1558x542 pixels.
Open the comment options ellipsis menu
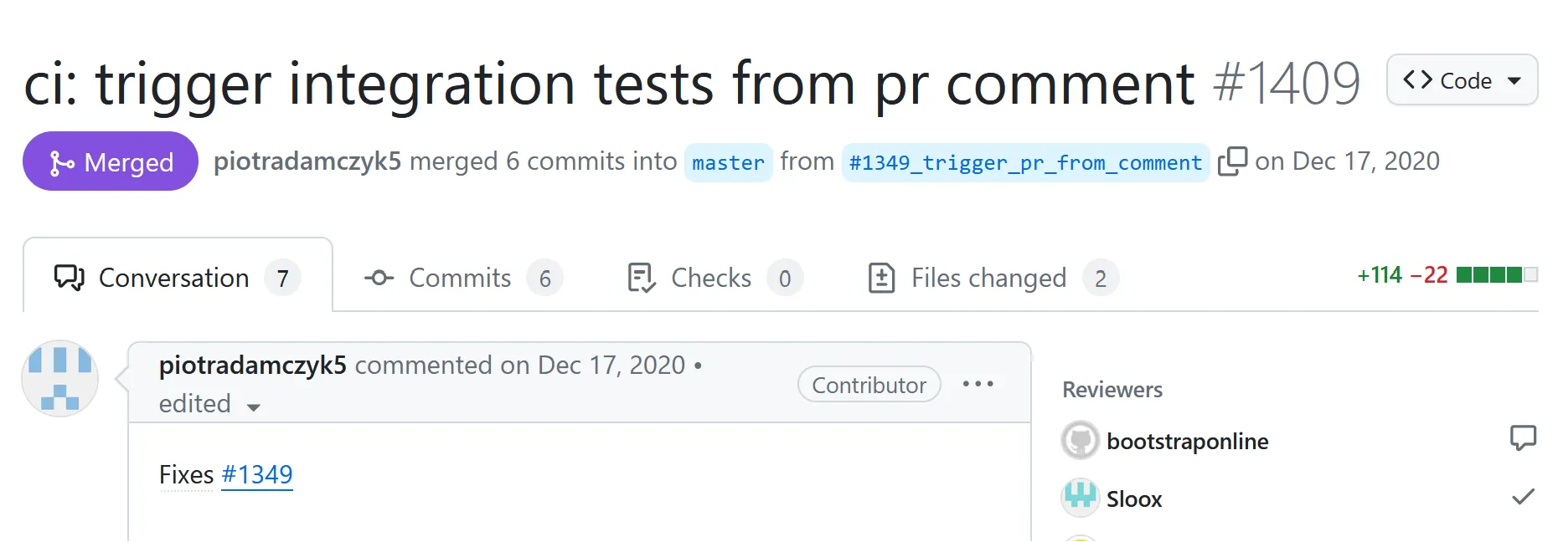pos(978,384)
